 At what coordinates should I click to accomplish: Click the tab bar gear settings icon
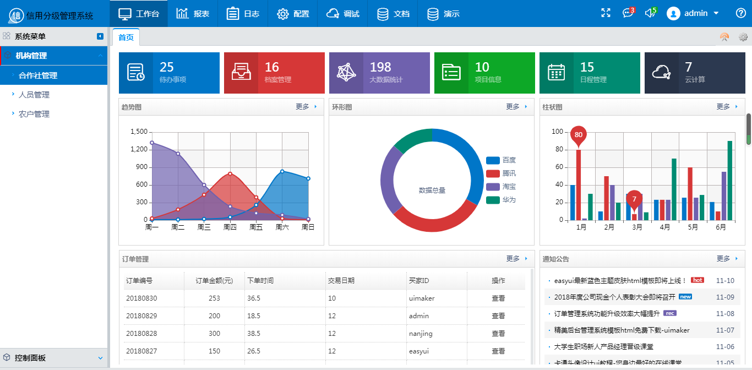(x=743, y=37)
